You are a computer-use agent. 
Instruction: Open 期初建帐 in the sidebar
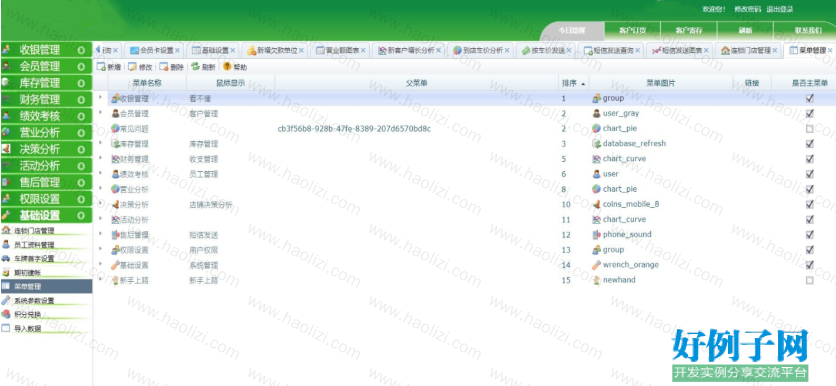point(27,273)
